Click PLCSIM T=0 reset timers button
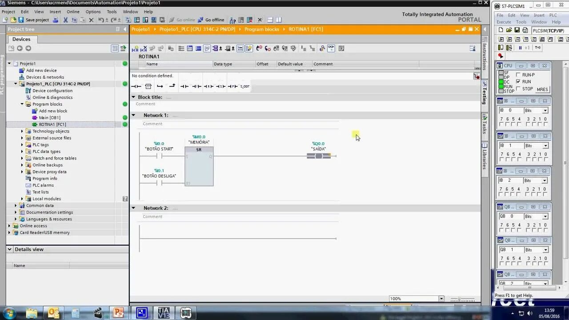 tap(537, 48)
